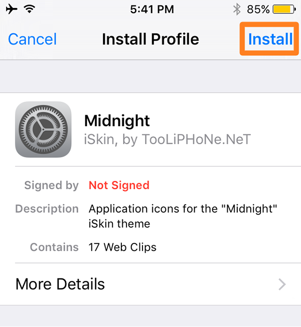
Task: Click the Contains label
Action: pos(54,247)
